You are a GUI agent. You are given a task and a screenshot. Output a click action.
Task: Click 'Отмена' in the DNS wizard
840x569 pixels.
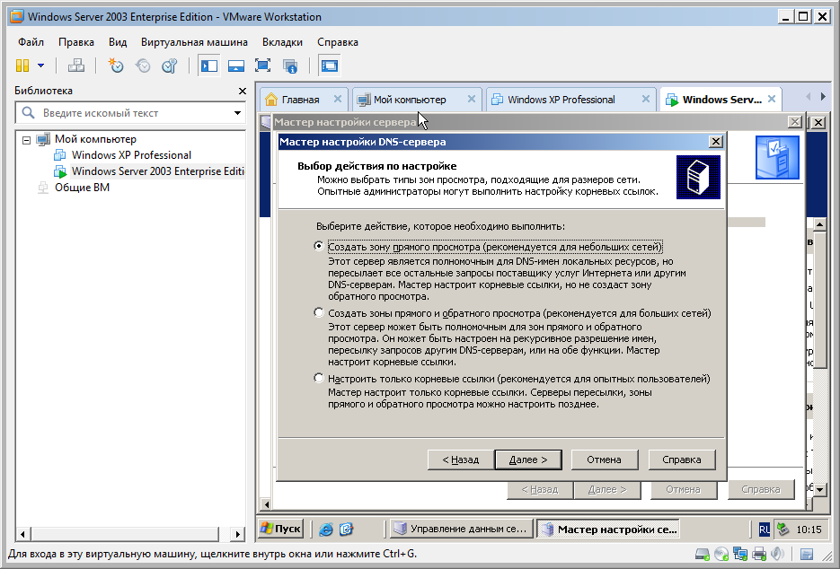coord(605,460)
